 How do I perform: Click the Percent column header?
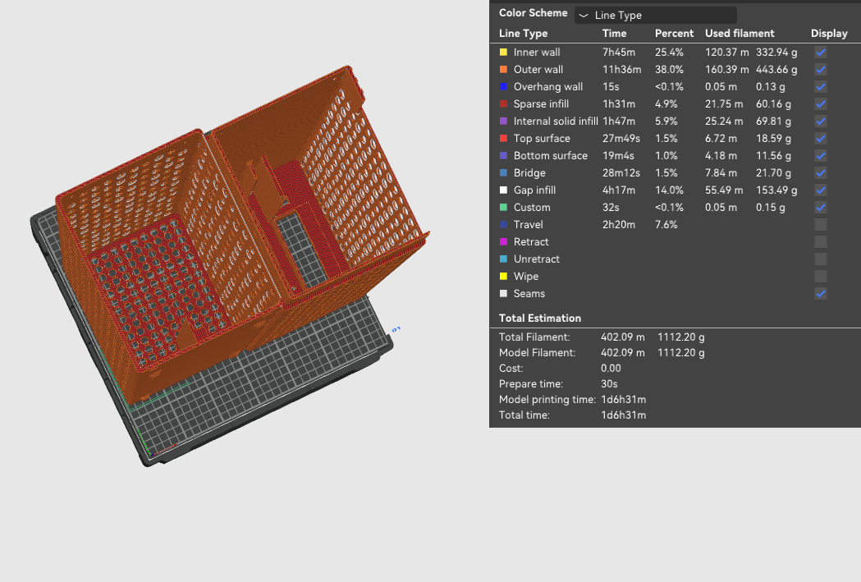pyautogui.click(x=674, y=34)
